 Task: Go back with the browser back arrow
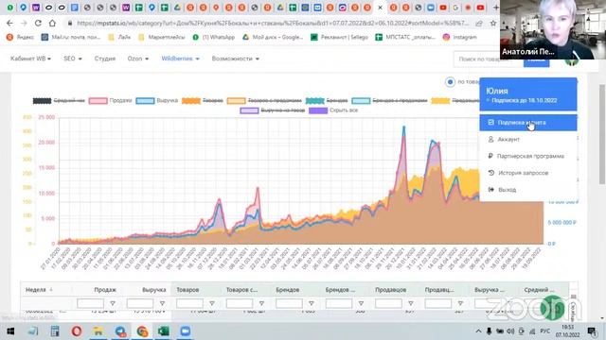(9, 23)
